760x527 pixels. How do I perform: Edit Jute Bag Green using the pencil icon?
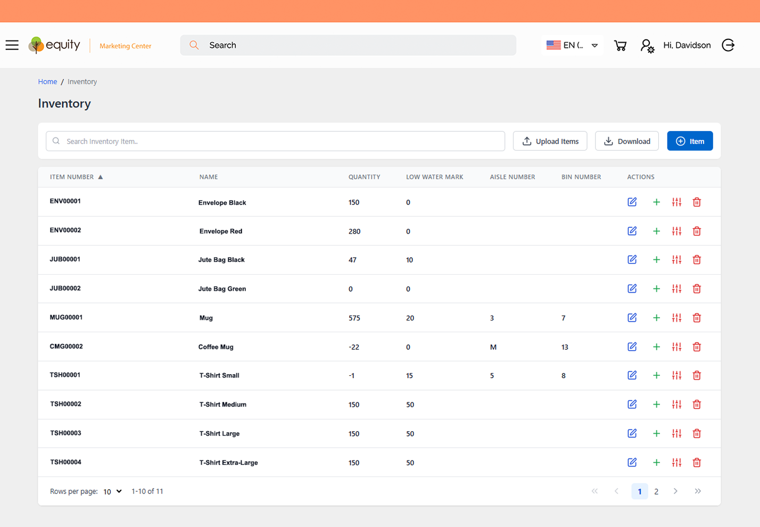[632, 289]
